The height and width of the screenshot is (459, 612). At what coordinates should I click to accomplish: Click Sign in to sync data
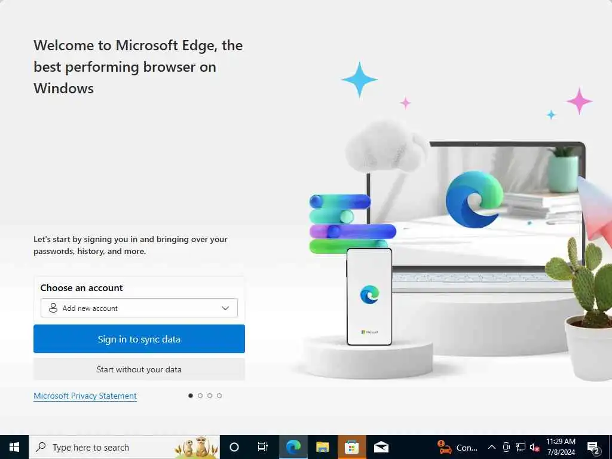coord(139,339)
